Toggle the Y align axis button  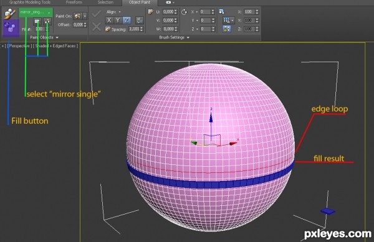[118, 21]
